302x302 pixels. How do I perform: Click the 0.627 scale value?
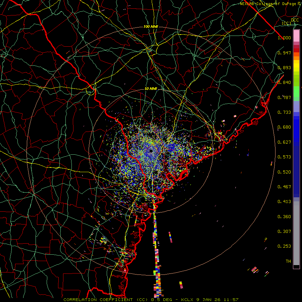284,142
